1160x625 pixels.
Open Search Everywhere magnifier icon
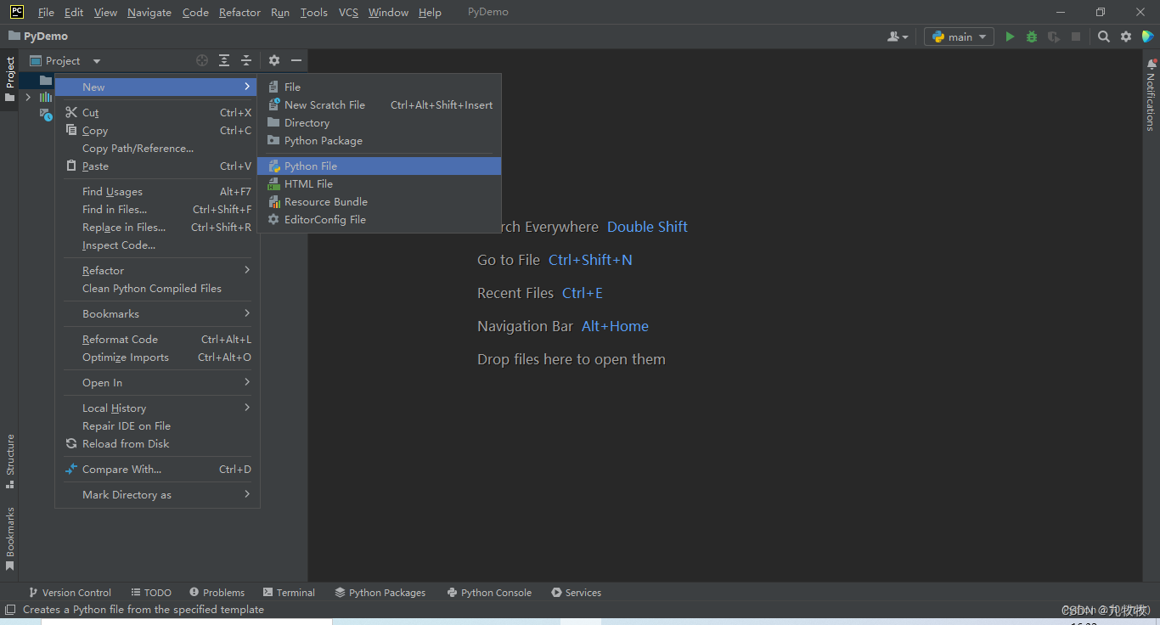[x=1104, y=37]
